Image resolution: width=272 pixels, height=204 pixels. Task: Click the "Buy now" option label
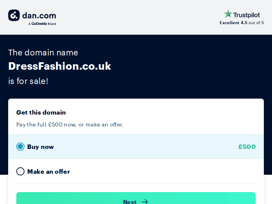[40, 147]
